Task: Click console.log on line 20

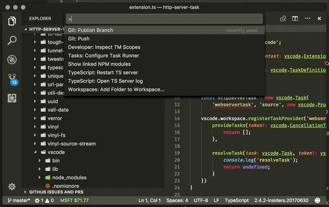Action: pyautogui.click(x=238, y=160)
